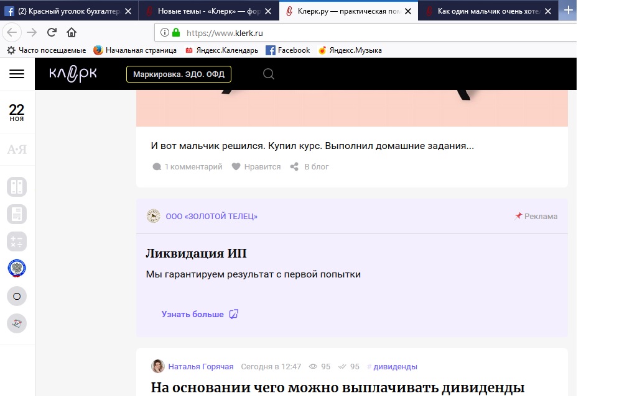Open the hamburger menu in the site header
The height and width of the screenshot is (396, 627).
[x=17, y=74]
